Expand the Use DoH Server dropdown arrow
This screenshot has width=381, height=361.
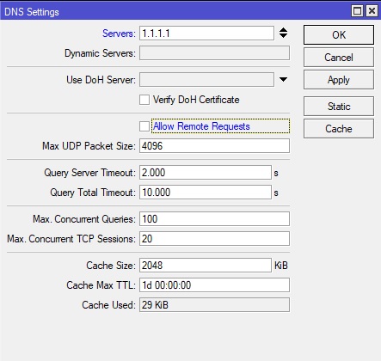pyautogui.click(x=283, y=79)
